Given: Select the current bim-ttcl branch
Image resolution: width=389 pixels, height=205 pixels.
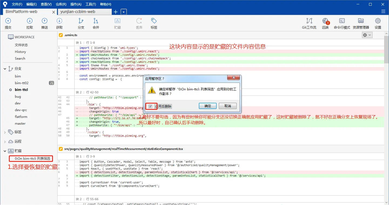Looking at the screenshot, I should (x=21, y=90).
